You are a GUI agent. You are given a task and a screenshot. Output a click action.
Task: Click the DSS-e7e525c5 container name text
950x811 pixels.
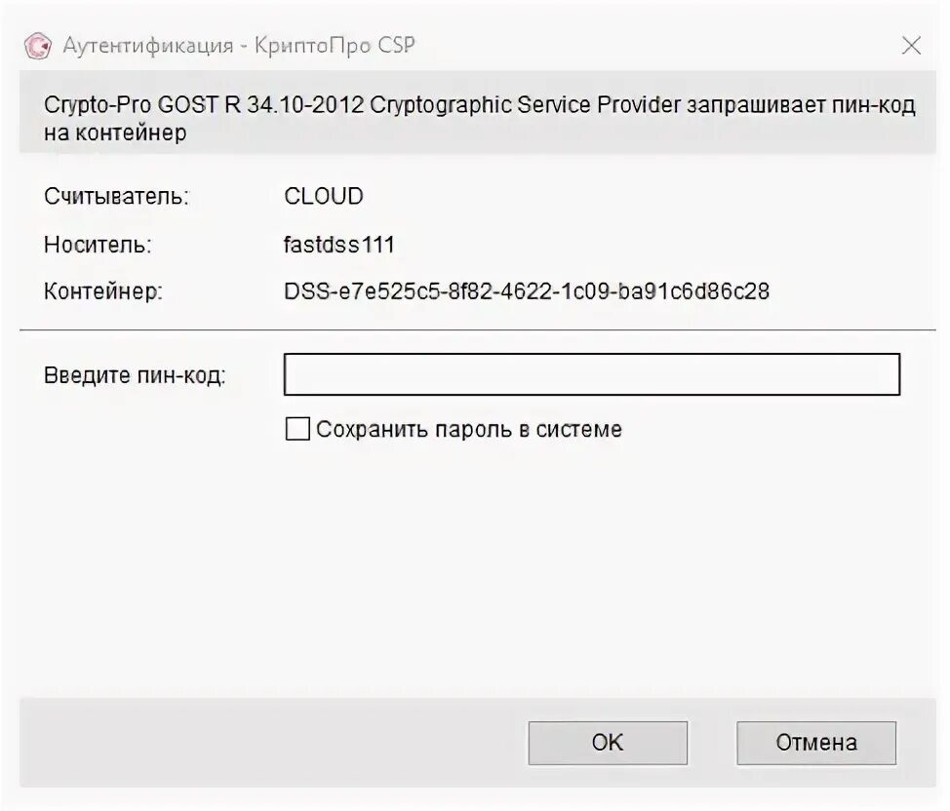[527, 290]
